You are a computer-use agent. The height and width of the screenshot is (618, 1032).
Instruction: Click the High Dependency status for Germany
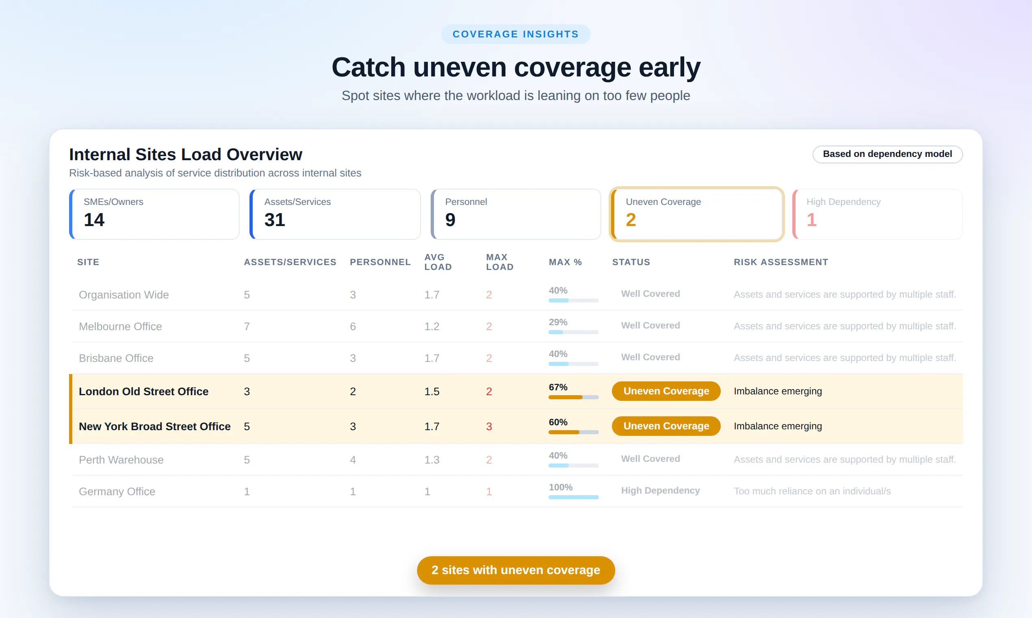click(x=660, y=491)
